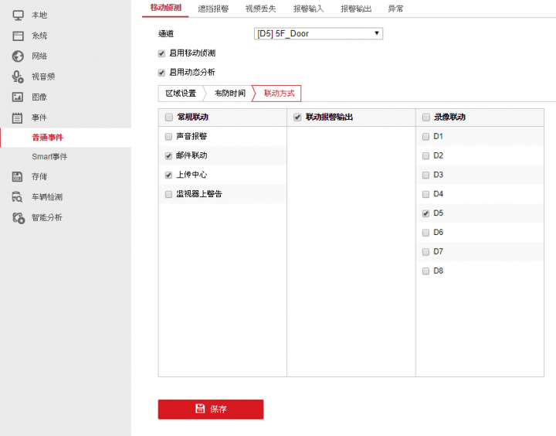The width and height of the screenshot is (556, 436).
Task: Open the 视音频 microphone icon
Action: [18, 77]
